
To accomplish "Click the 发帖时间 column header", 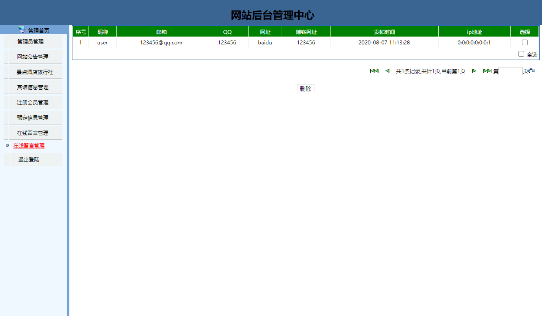I will [384, 31].
